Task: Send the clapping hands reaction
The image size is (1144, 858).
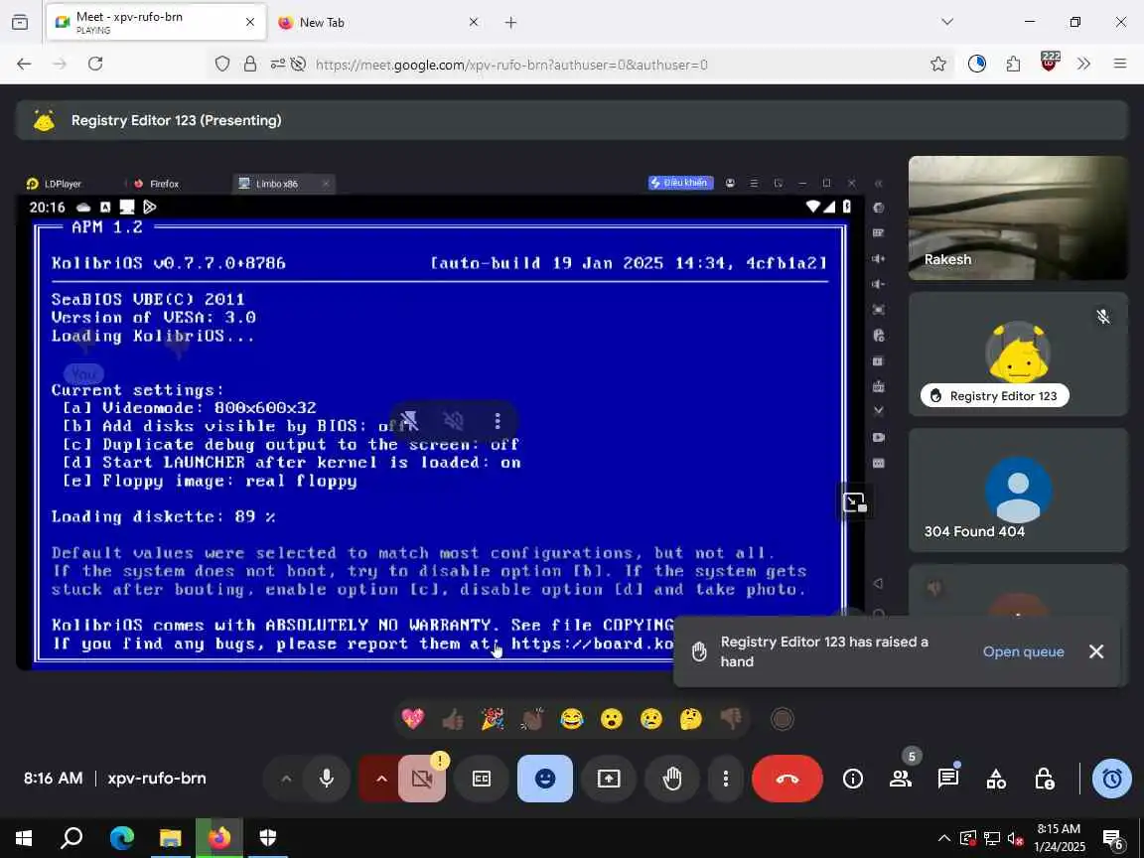Action: click(532, 719)
